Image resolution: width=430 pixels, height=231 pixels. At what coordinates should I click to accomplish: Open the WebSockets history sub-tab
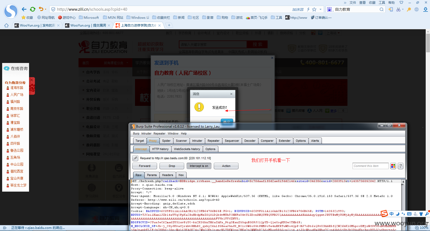point(187,149)
